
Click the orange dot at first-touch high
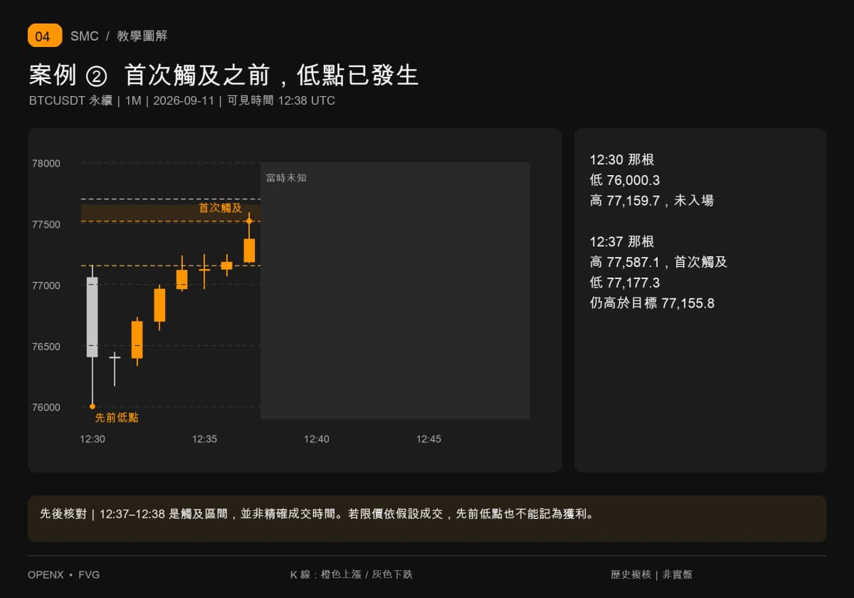tap(249, 221)
